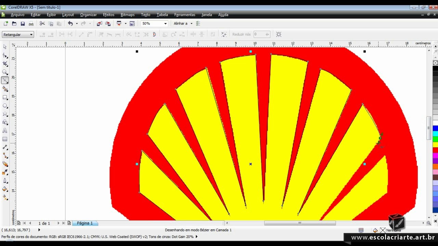Switch to the Página 1 tab
The image size is (438, 246).
tap(85, 223)
